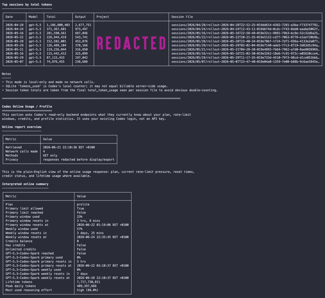Select Retrieved value 2026-06-21 22:10:36 BST
This screenshot has height=298, width=325.
69,147
